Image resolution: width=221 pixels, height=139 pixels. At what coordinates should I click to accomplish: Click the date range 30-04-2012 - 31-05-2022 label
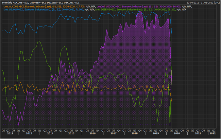point(203,3)
